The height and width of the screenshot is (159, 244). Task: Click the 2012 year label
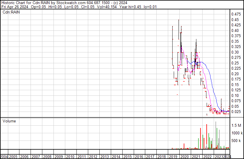tap(93, 157)
